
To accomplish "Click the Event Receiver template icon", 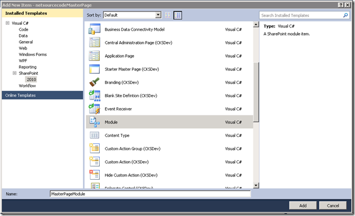I will pos(94,109).
